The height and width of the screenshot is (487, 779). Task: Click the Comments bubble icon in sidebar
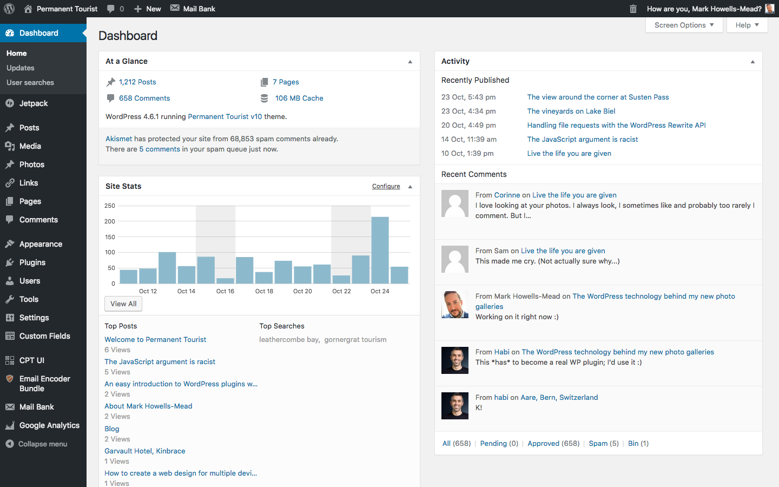coord(10,220)
